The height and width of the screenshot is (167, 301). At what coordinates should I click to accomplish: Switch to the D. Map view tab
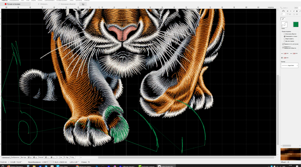pos(66,157)
